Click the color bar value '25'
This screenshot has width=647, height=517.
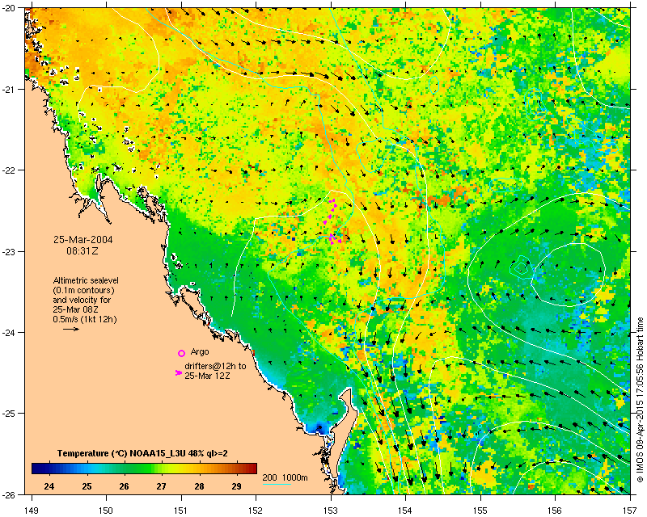(x=87, y=486)
